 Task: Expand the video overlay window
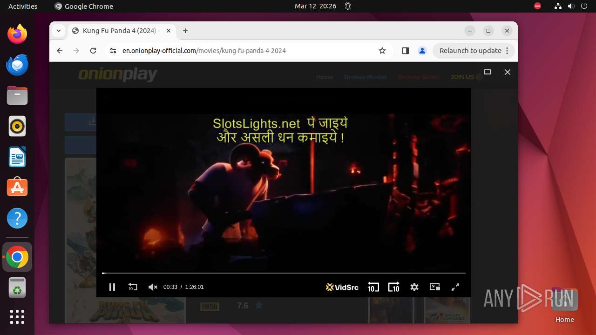click(488, 72)
